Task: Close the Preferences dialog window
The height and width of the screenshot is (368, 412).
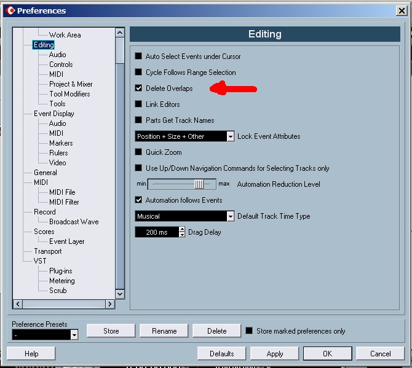Action: pos(402,10)
